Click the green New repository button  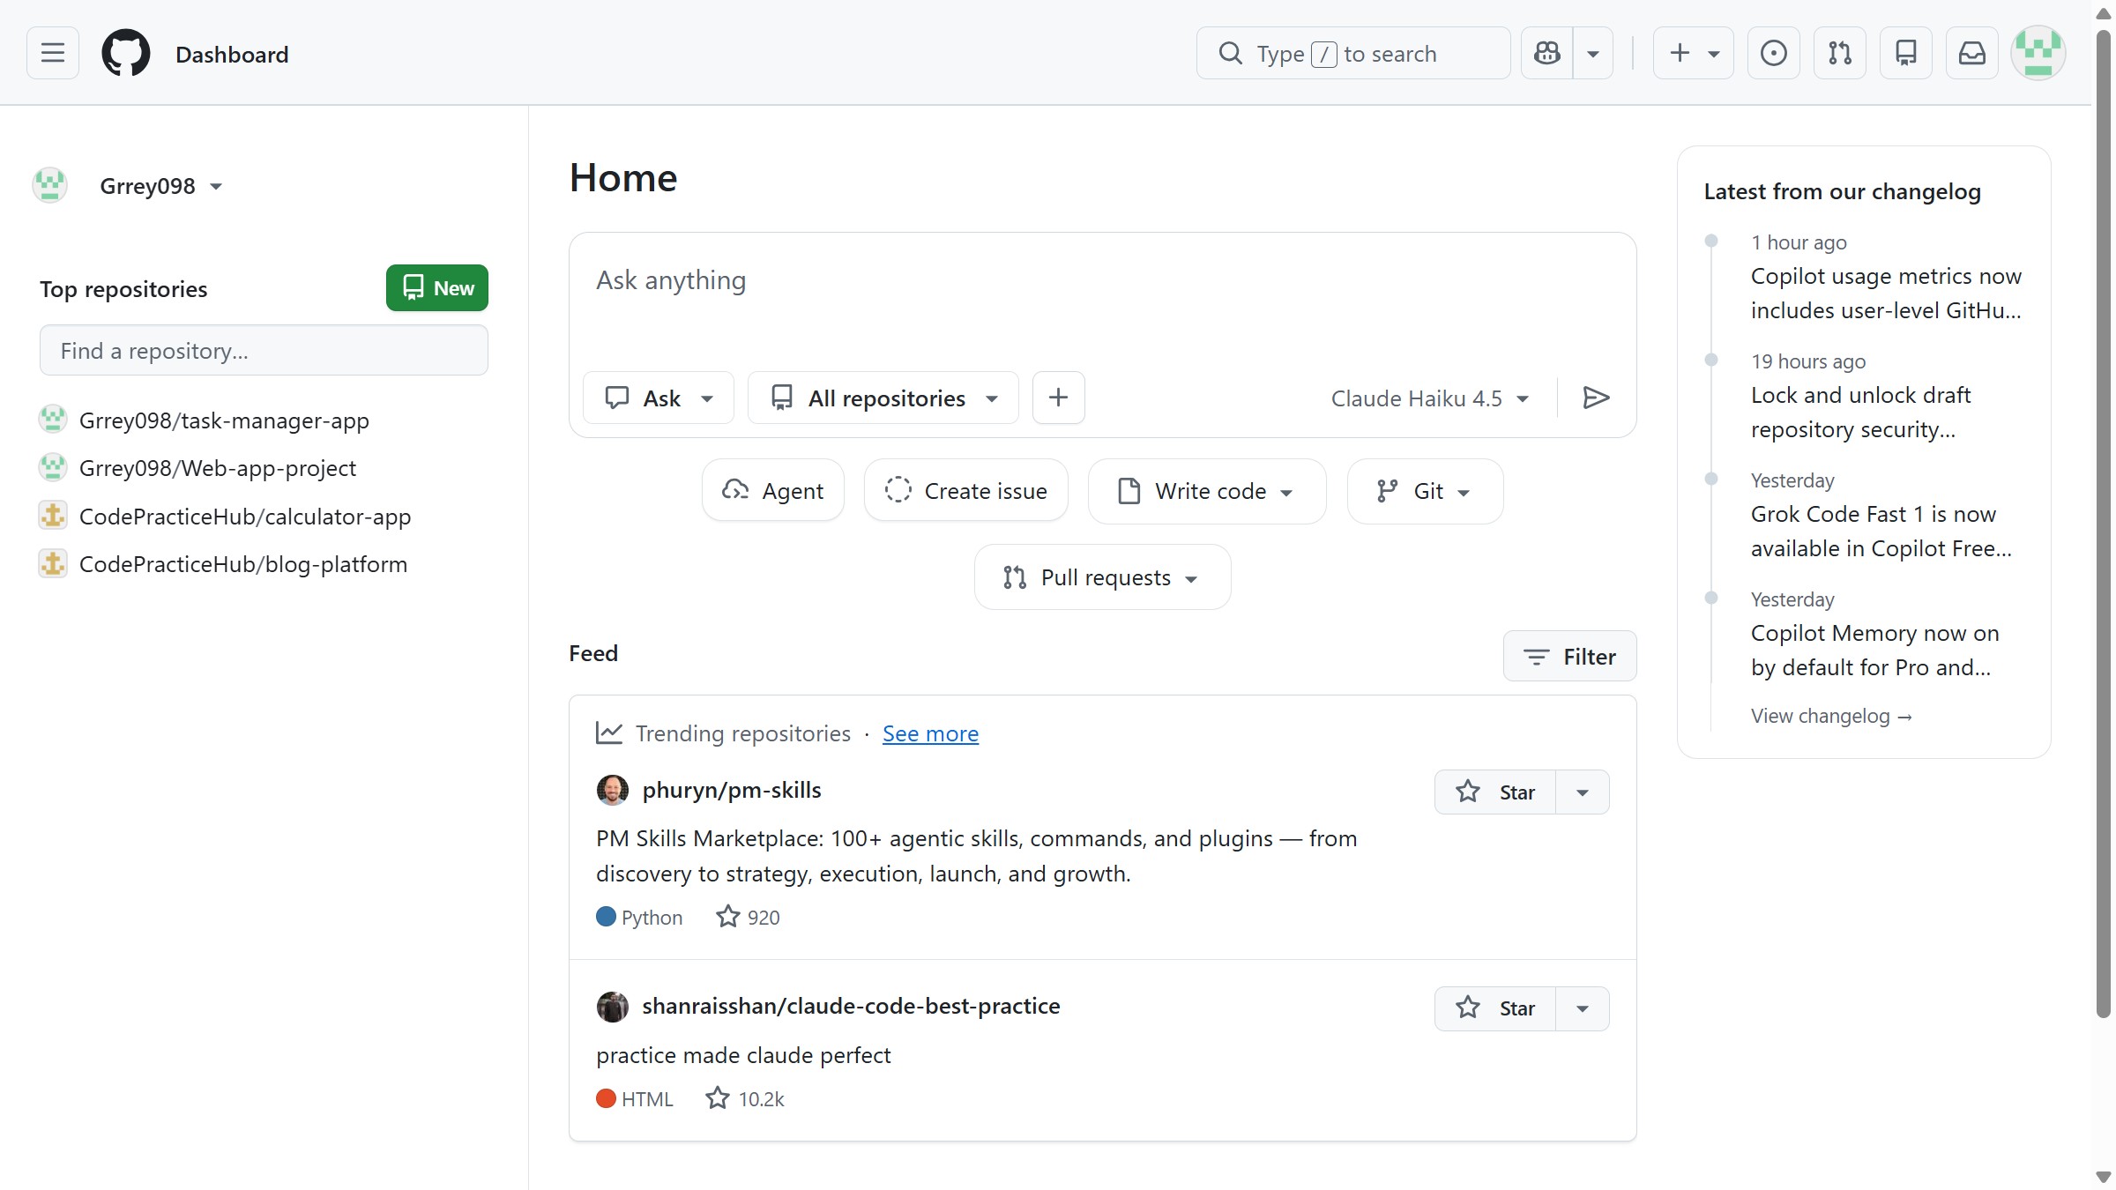[437, 287]
